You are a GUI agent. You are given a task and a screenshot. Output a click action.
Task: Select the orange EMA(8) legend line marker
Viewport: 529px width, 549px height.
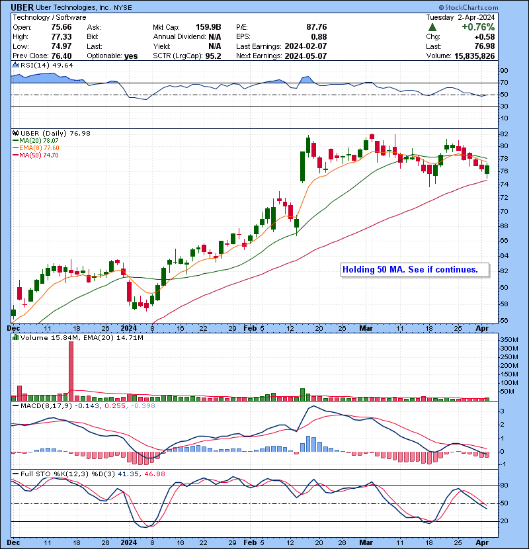point(15,148)
